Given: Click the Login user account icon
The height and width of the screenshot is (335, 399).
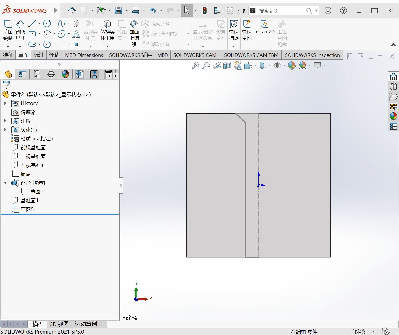Looking at the screenshot, I should (x=328, y=11).
